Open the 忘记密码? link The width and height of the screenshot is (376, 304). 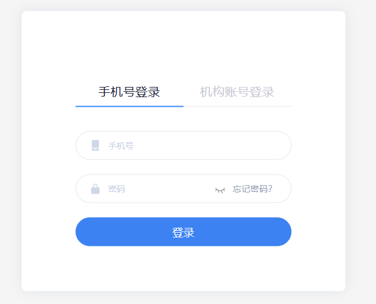252,189
